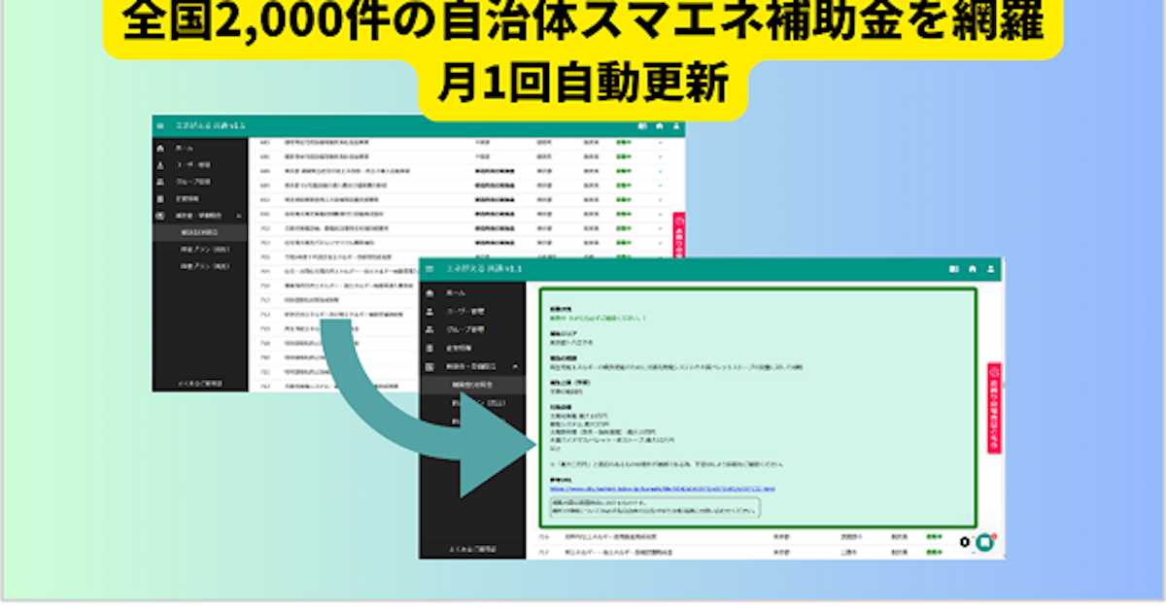
Task: Click user account icon in back window header
Action: 676,125
